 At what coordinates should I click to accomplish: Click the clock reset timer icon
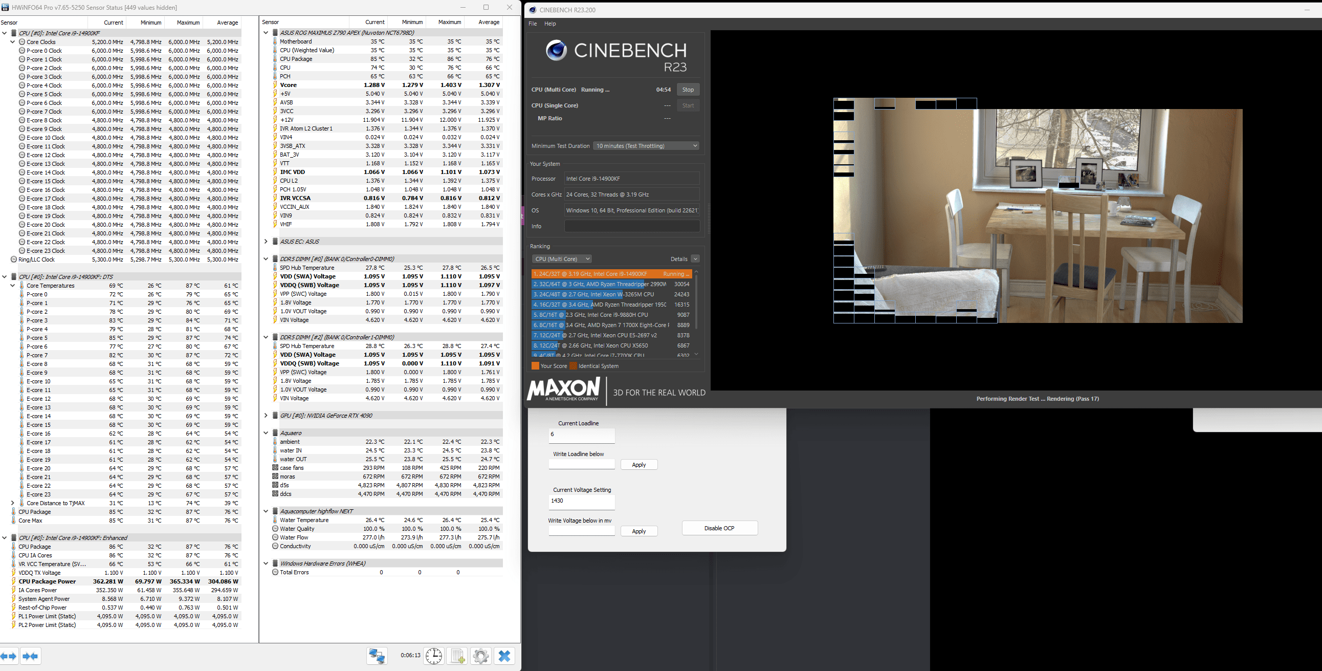click(x=434, y=656)
